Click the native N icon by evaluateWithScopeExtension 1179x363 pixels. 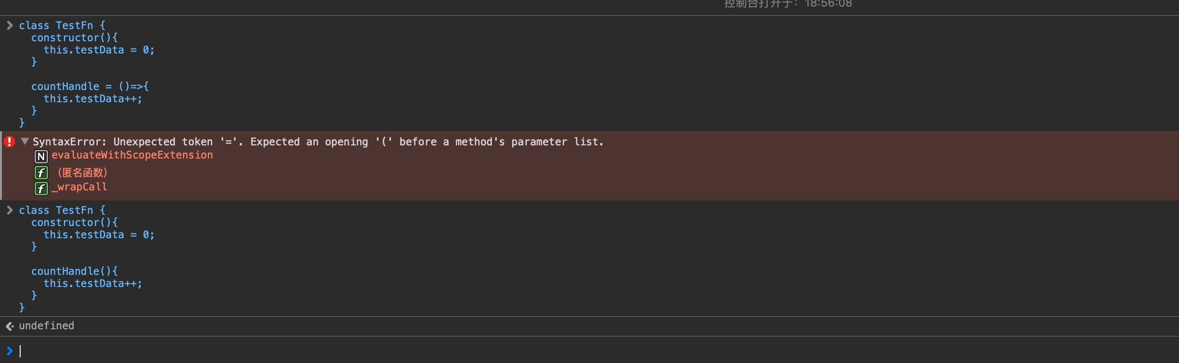coord(41,156)
